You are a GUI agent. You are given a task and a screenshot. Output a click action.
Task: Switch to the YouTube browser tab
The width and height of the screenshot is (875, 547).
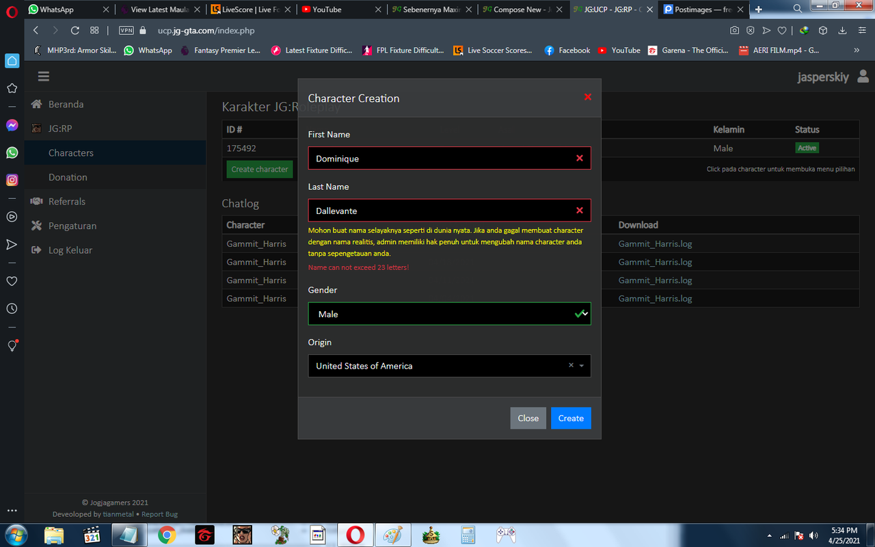pyautogui.click(x=340, y=10)
